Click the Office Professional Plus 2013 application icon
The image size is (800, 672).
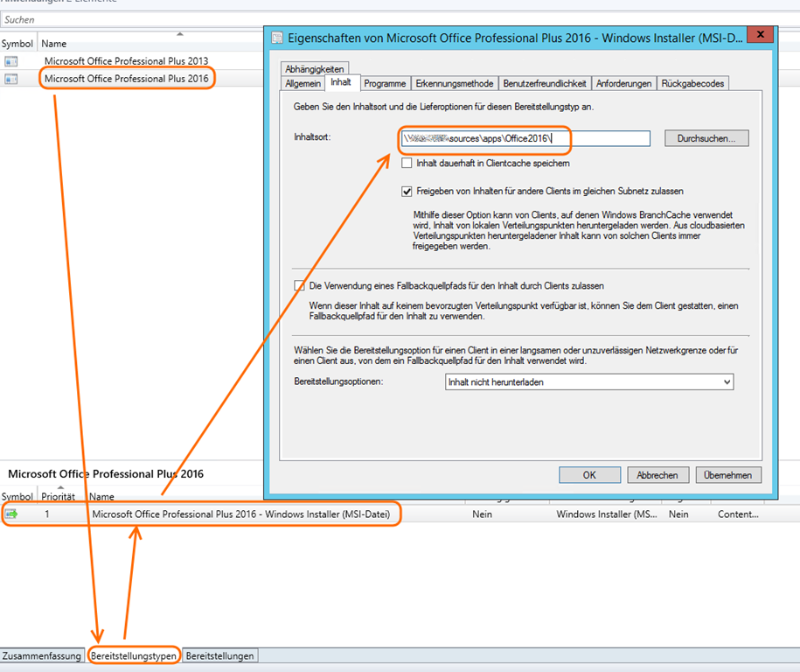point(11,61)
